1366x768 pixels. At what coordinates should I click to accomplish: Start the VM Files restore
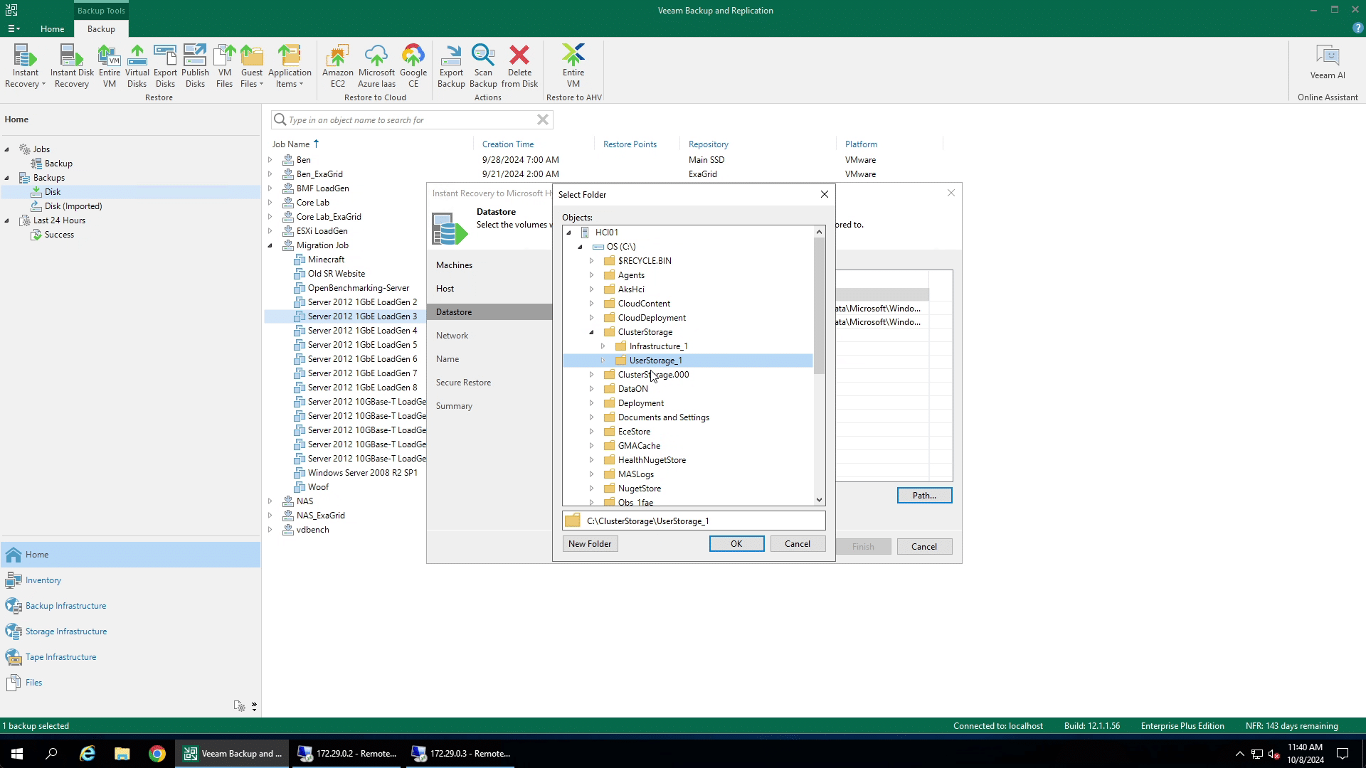pyautogui.click(x=224, y=65)
